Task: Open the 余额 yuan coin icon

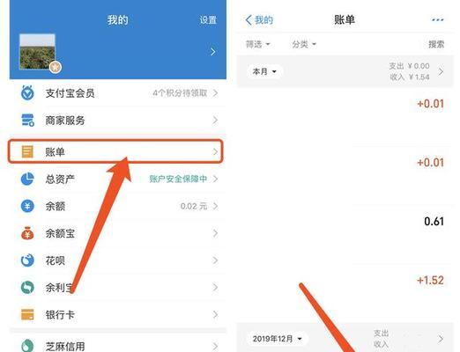Action: [27, 206]
